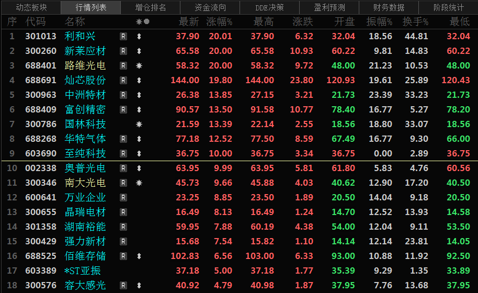Click stock code 002338
Viewport: 478px width, 293px height.
click(41, 168)
